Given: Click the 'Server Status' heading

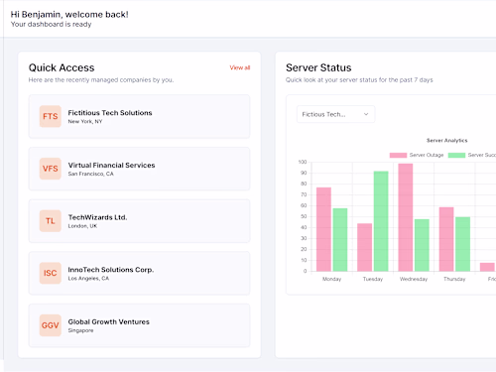Looking at the screenshot, I should coord(318,67).
